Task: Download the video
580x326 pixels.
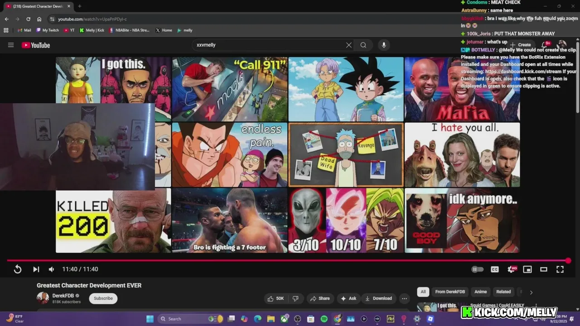Action: coord(378,298)
